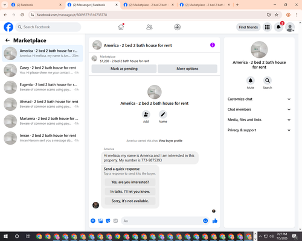
Task: Open Cortana circle on taskbar
Action: pyautogui.click(x=17, y=236)
